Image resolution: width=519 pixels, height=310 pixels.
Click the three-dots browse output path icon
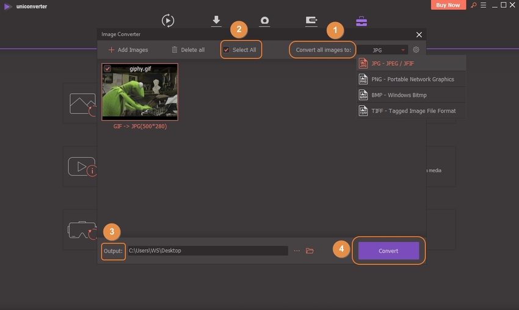pyautogui.click(x=297, y=250)
